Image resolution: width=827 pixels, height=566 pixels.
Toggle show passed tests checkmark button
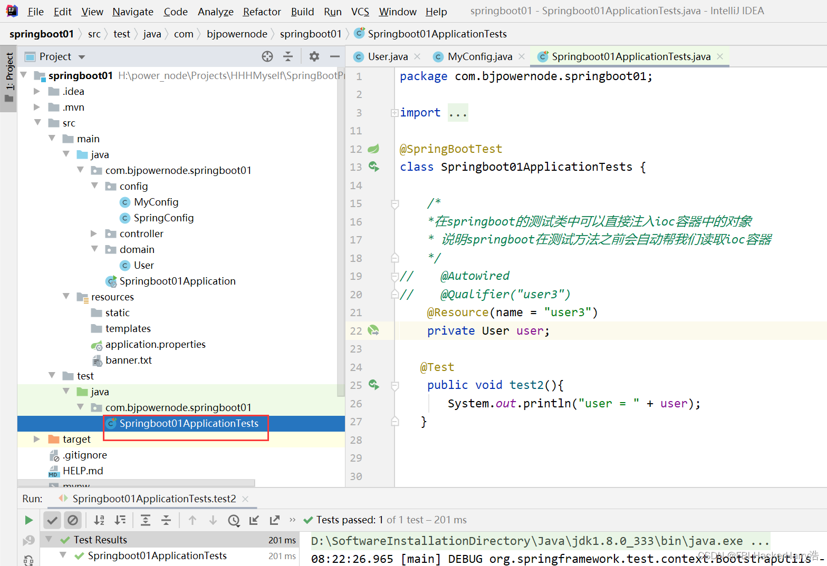52,520
